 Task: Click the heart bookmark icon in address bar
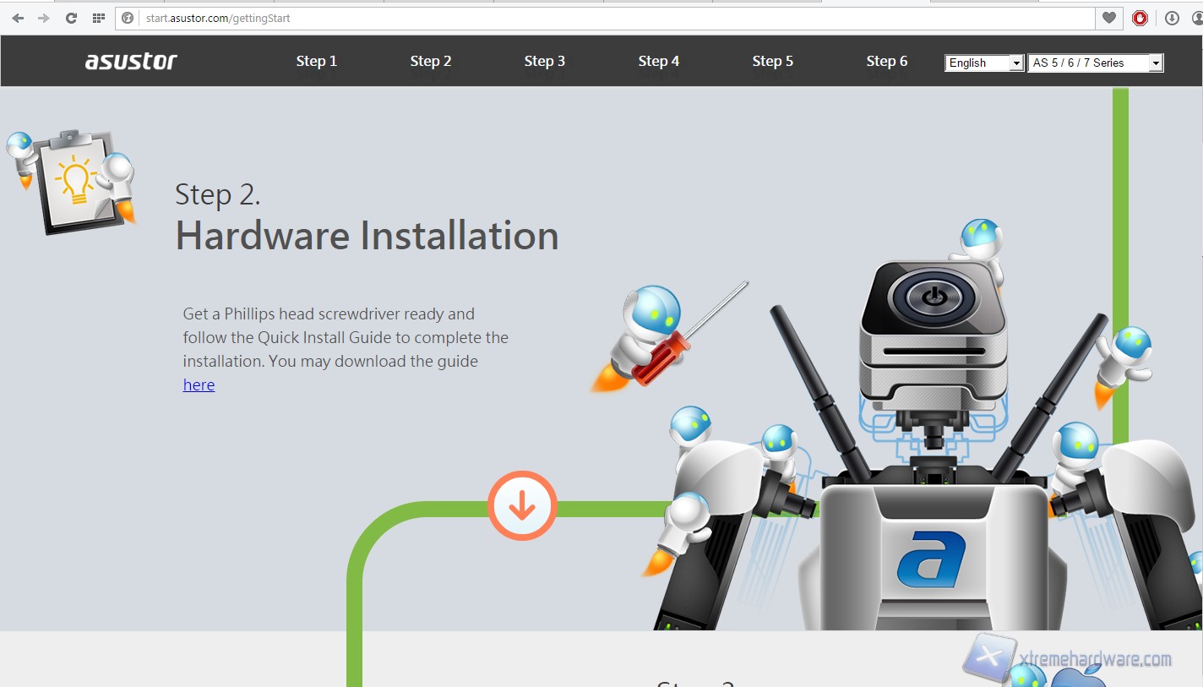pyautogui.click(x=1109, y=18)
